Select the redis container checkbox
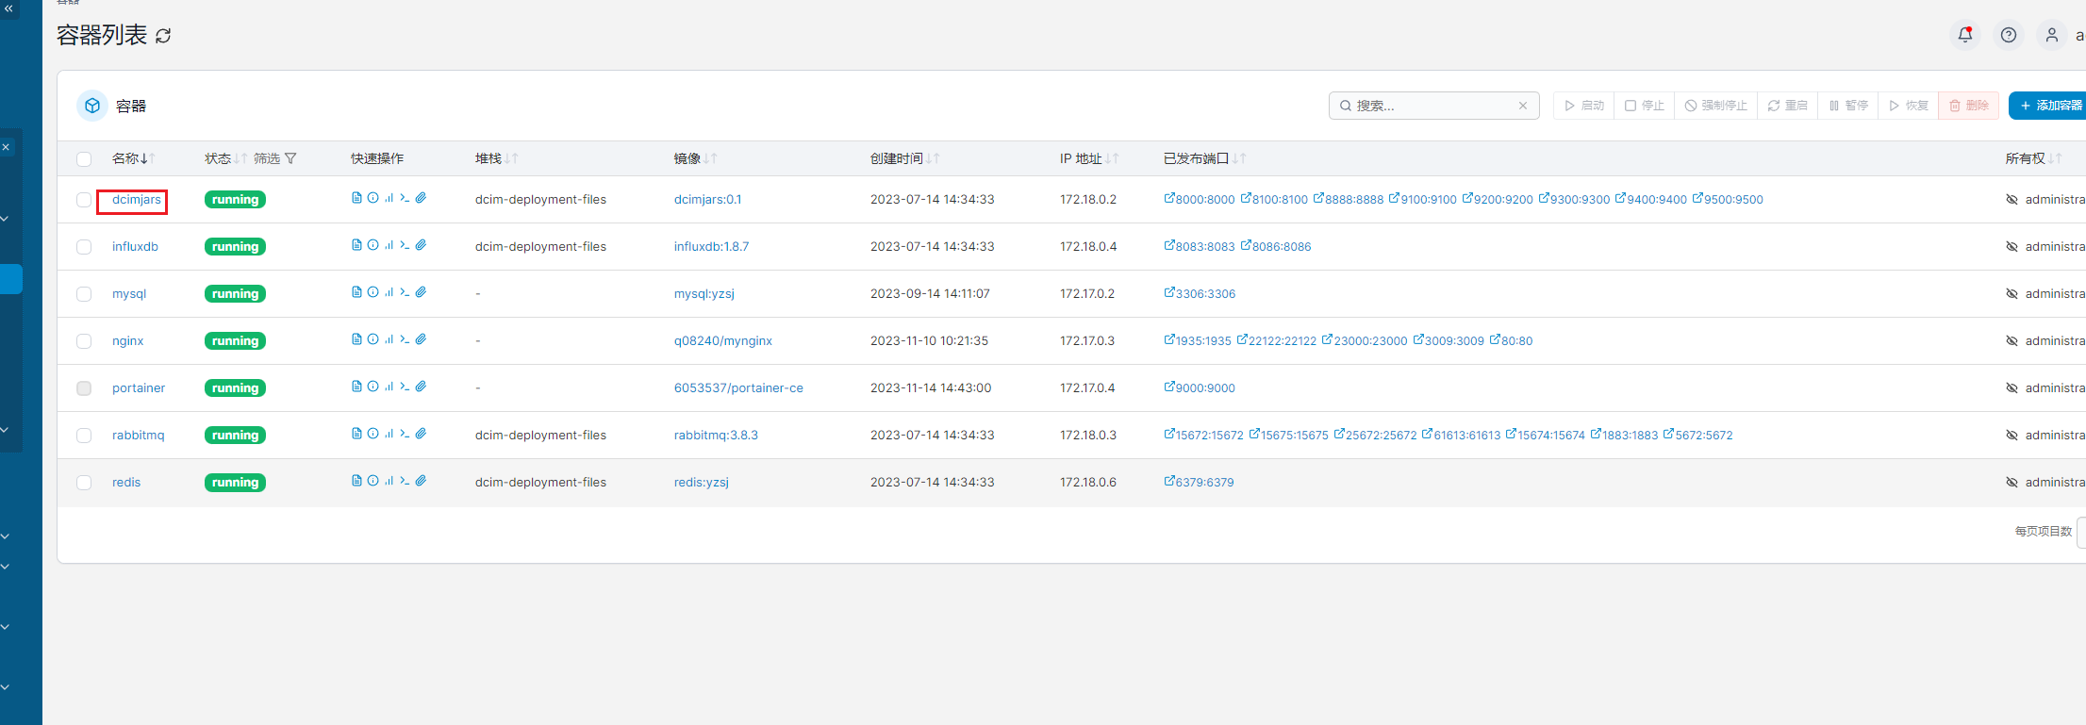Image resolution: width=2086 pixels, height=725 pixels. click(x=84, y=483)
